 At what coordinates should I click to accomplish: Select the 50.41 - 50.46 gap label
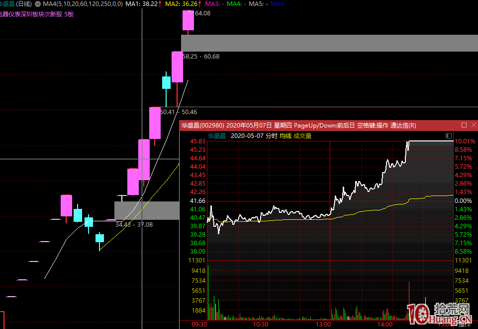click(179, 112)
